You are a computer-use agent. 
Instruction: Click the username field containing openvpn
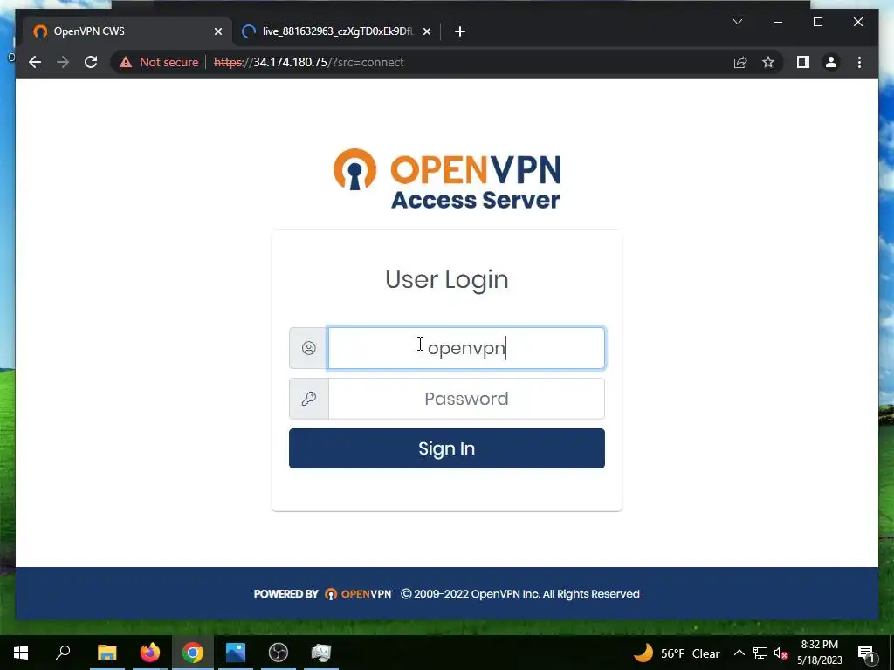(466, 348)
